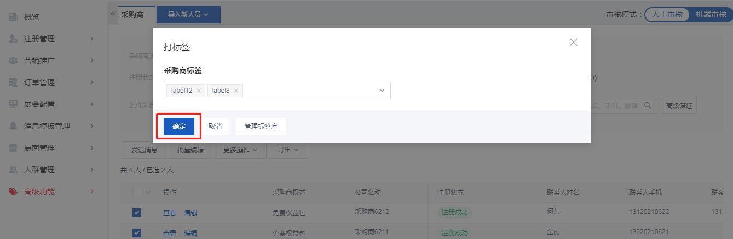Expand the 营销推广 menu chevron

coord(92,61)
